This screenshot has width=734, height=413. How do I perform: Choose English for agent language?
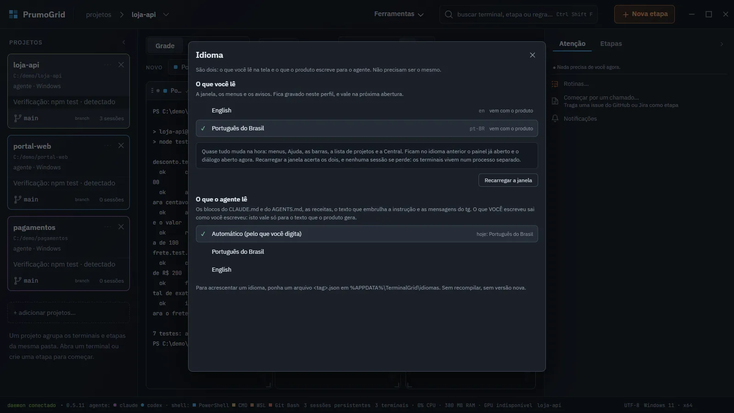click(x=367, y=270)
